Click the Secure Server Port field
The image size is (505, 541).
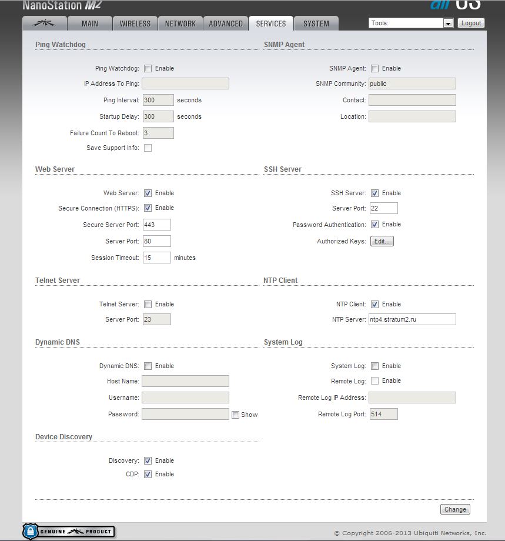click(x=157, y=225)
